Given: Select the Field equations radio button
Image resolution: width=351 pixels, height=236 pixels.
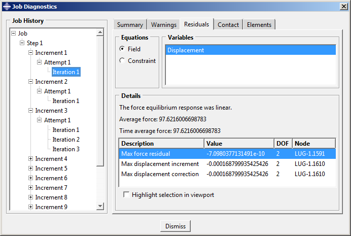Looking at the screenshot, I should (122, 49).
